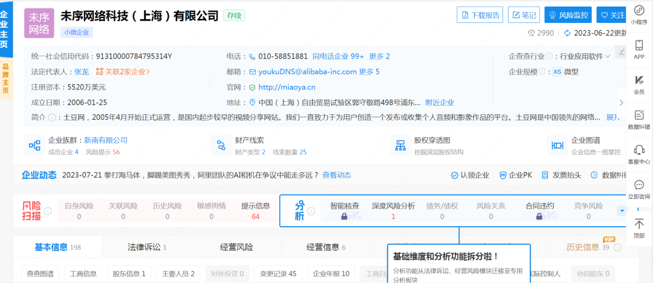Click the lock icon under 合同违约

point(540,216)
